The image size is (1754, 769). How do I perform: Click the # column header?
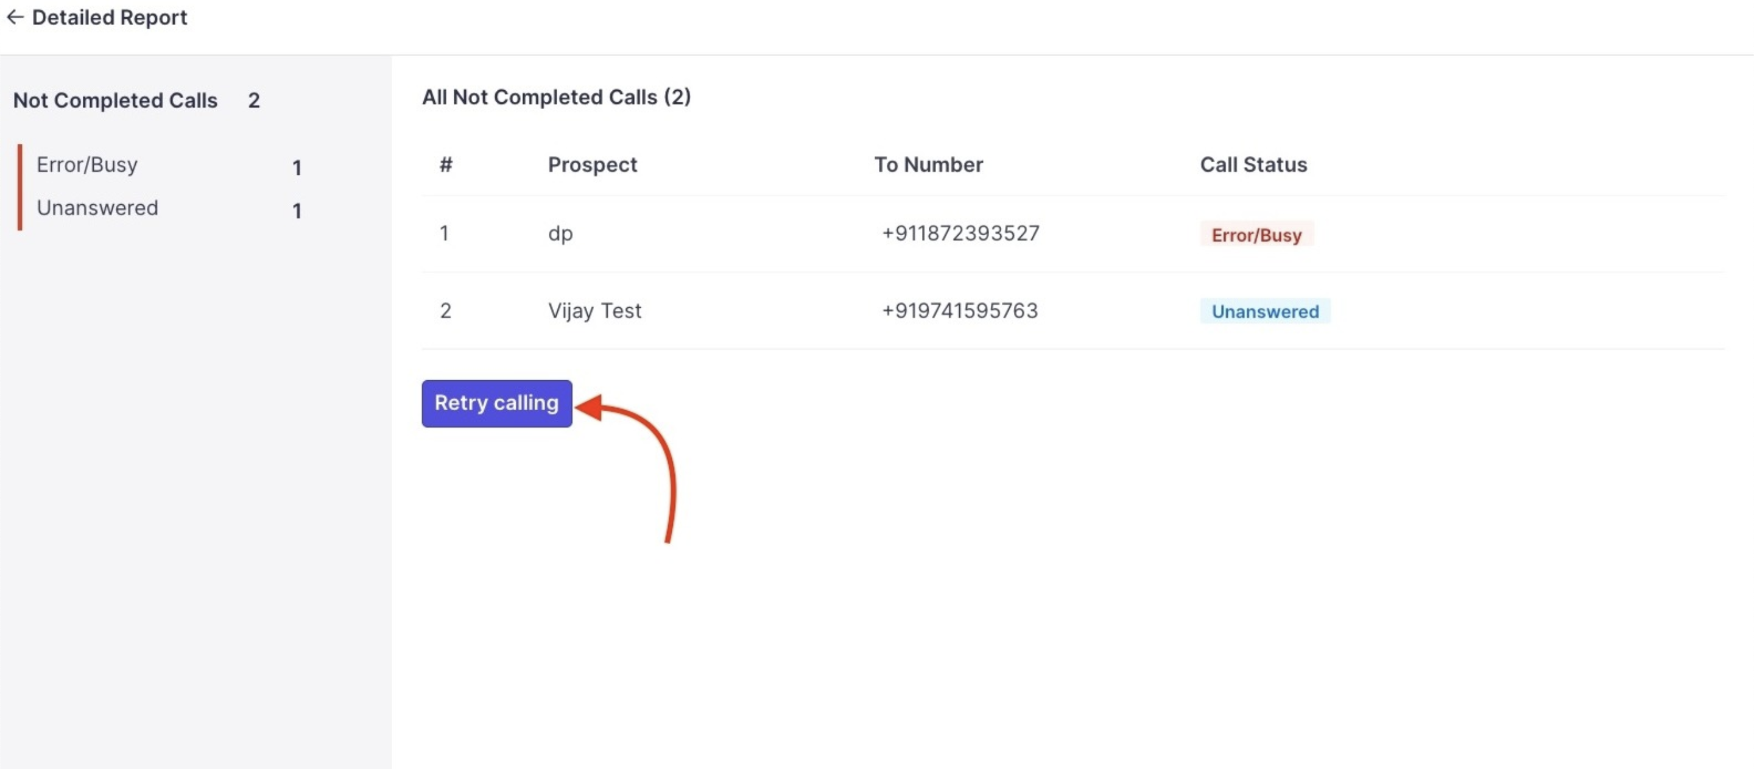point(446,165)
